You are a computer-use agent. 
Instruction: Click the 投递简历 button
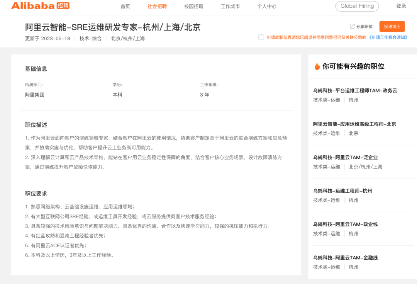point(392,26)
